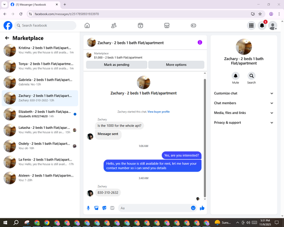284x227 pixels.
Task: Open Osdely's chat conversation
Action: click(40, 146)
